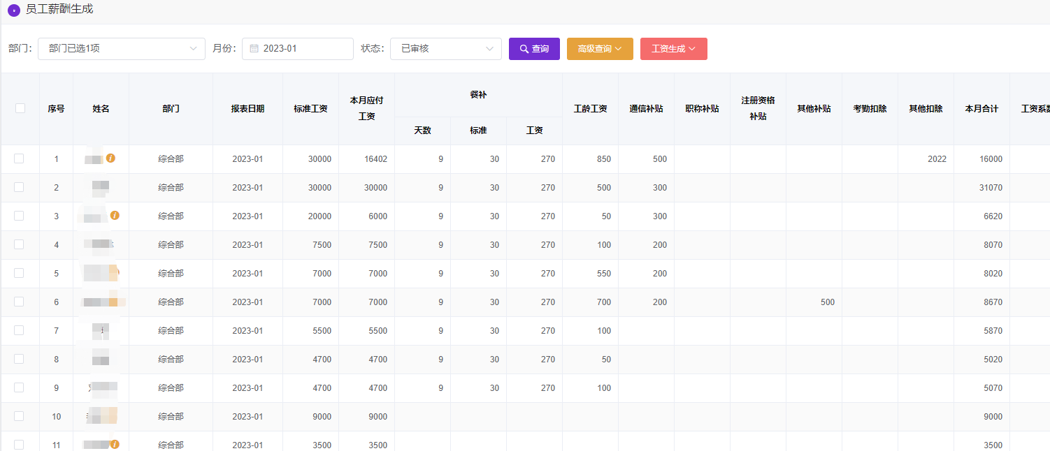
Task: Check the checkbox for row 1
Action: [x=19, y=158]
